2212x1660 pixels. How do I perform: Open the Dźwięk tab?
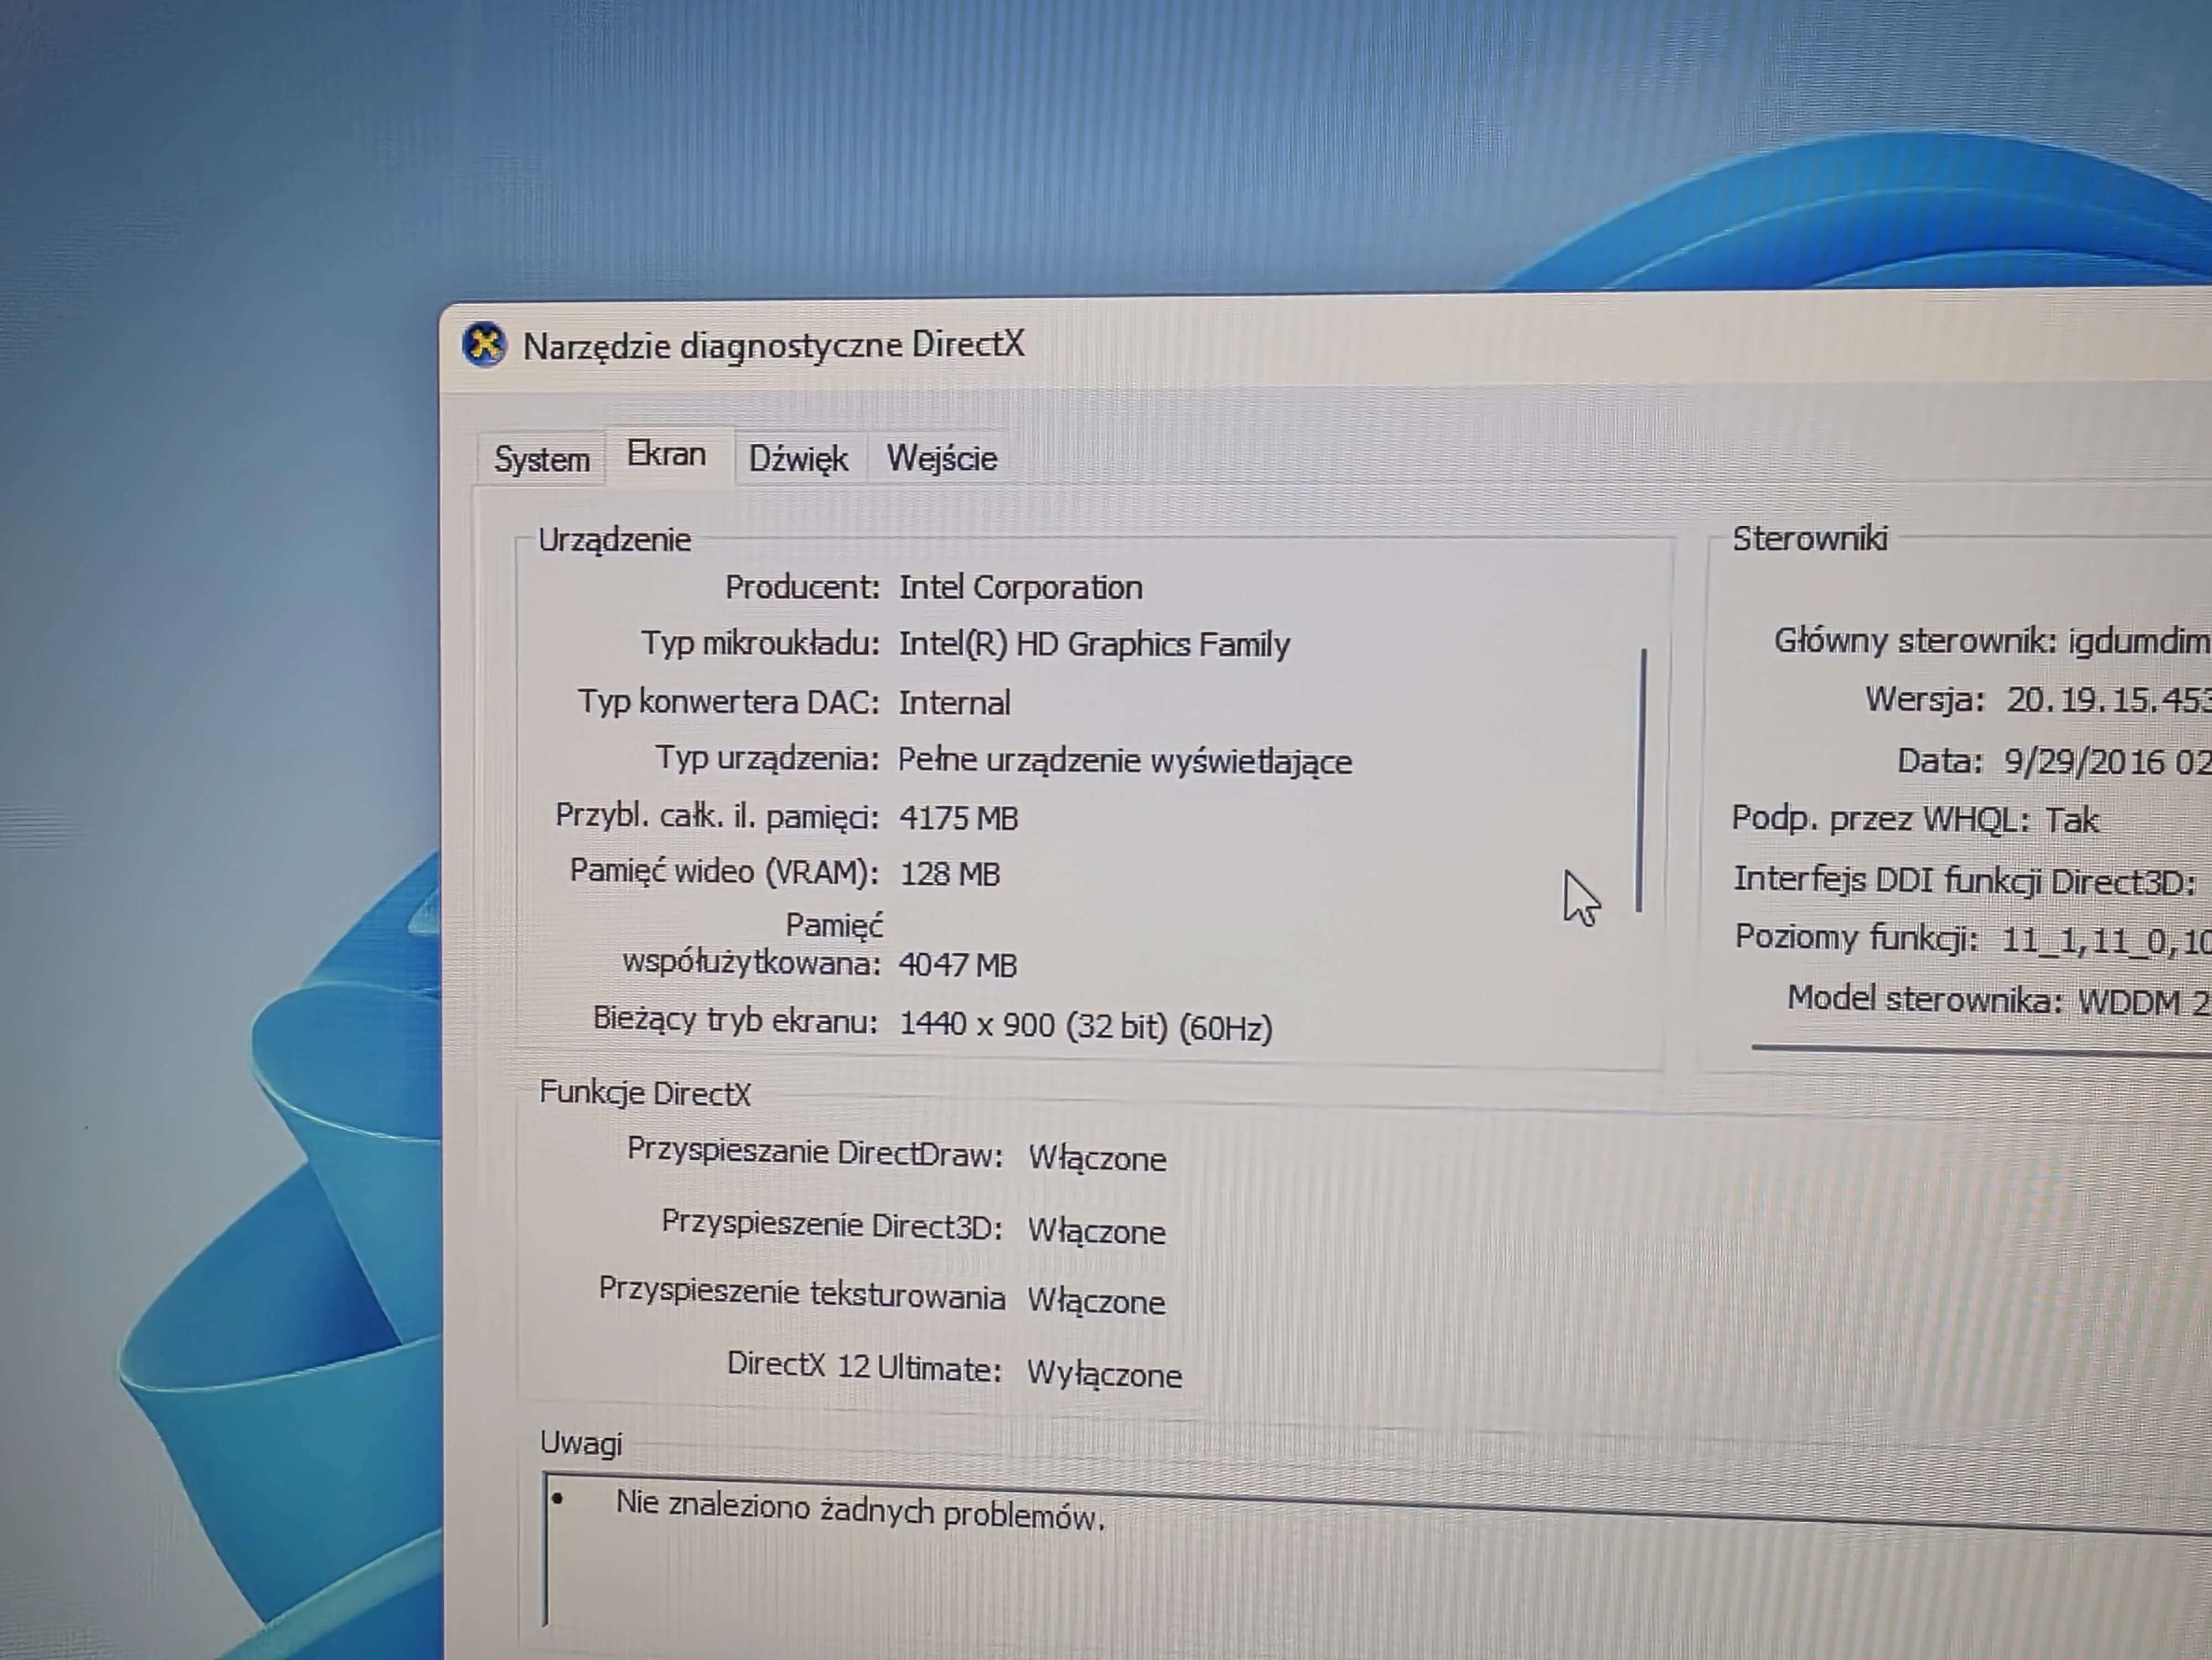tap(798, 458)
